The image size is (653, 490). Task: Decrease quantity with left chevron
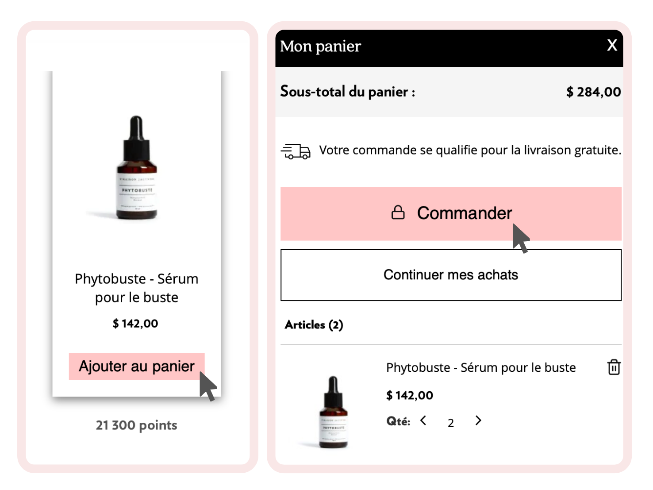tap(423, 421)
